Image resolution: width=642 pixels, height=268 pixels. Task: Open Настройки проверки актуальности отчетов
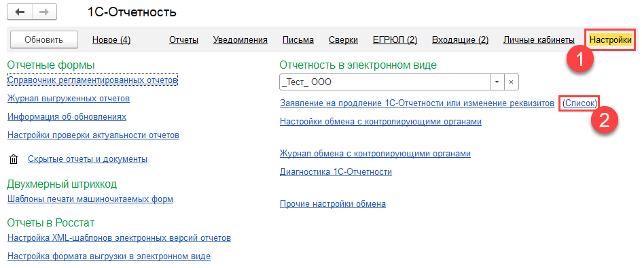click(93, 135)
